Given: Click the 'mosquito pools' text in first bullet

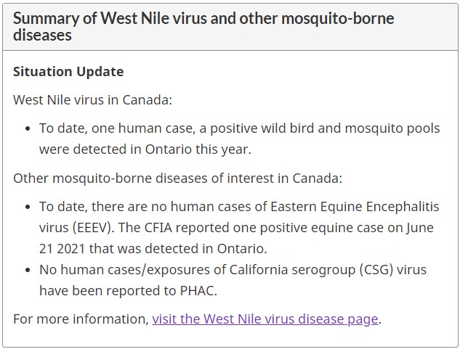Looking at the screenshot, I should (392, 128).
